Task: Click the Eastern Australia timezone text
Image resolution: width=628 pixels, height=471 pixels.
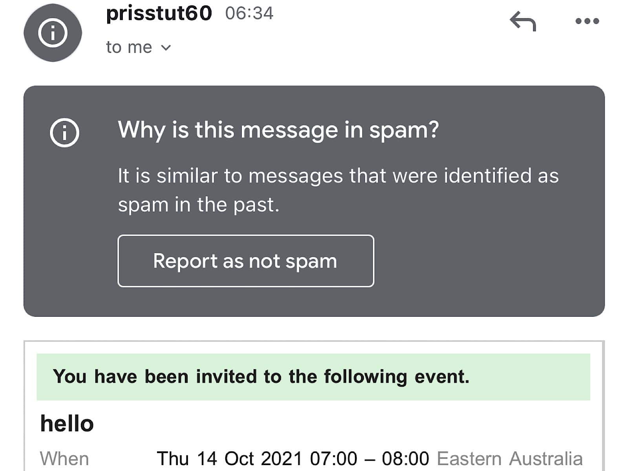Action: pos(510,457)
